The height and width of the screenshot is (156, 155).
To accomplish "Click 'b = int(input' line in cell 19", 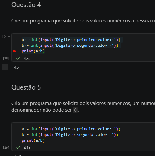I will [70, 135].
